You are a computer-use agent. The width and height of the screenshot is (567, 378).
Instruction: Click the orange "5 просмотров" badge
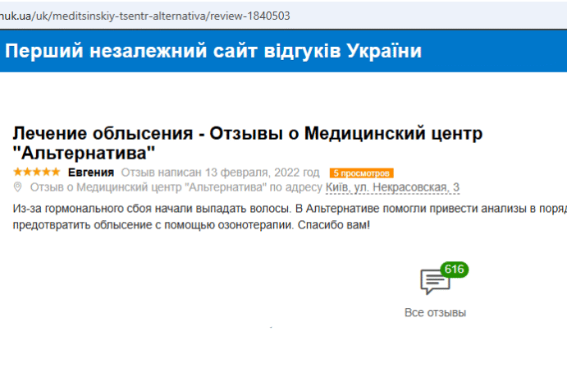point(361,173)
